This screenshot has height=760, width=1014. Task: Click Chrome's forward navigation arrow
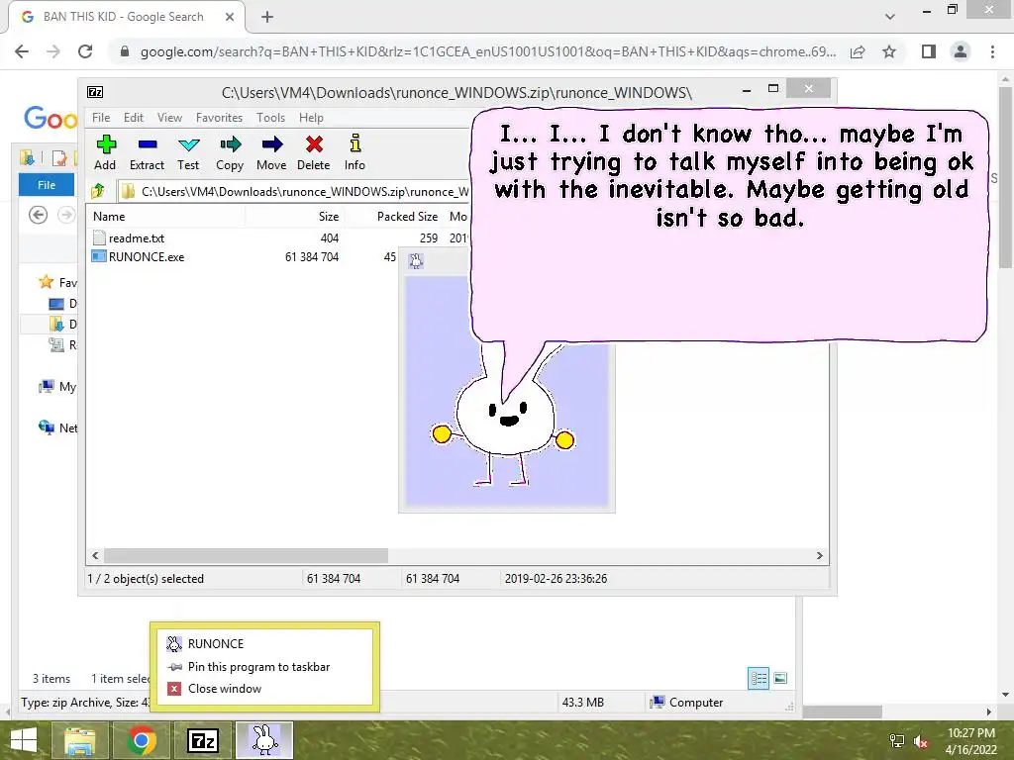53,51
